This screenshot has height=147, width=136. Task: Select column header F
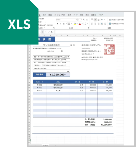coord(57,35)
